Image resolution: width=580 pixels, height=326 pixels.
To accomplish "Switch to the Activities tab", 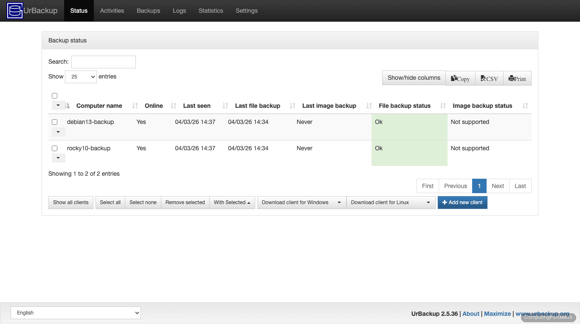I will tap(112, 11).
